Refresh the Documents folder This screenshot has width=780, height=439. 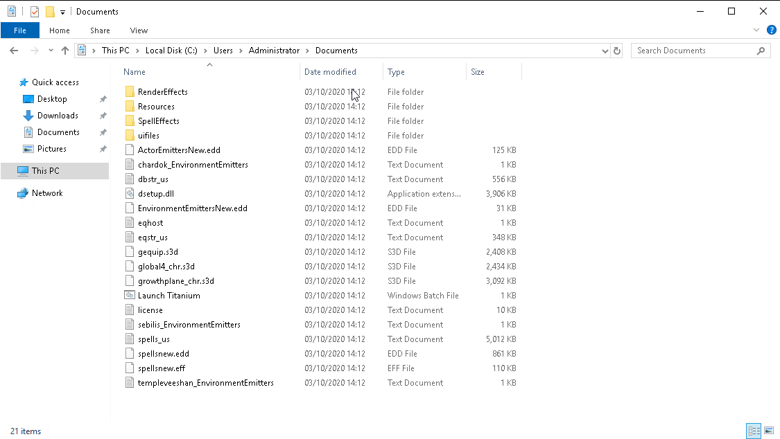tap(617, 51)
